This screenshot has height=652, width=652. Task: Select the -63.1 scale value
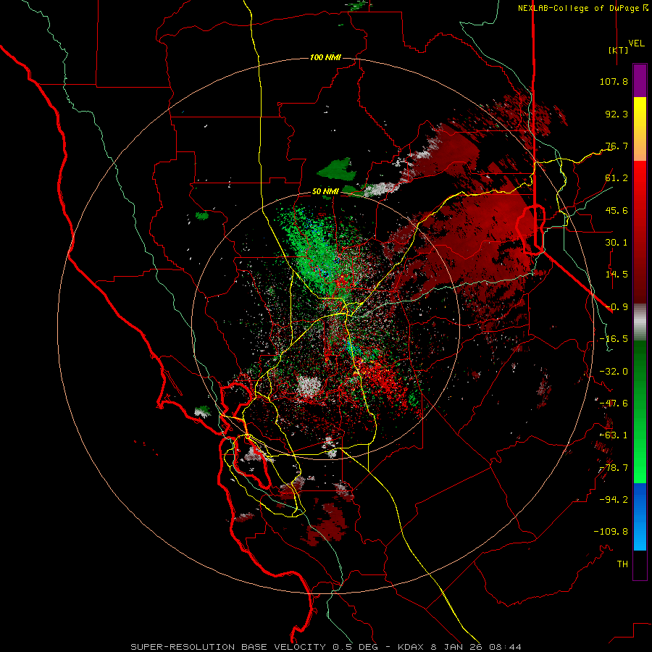(x=614, y=435)
